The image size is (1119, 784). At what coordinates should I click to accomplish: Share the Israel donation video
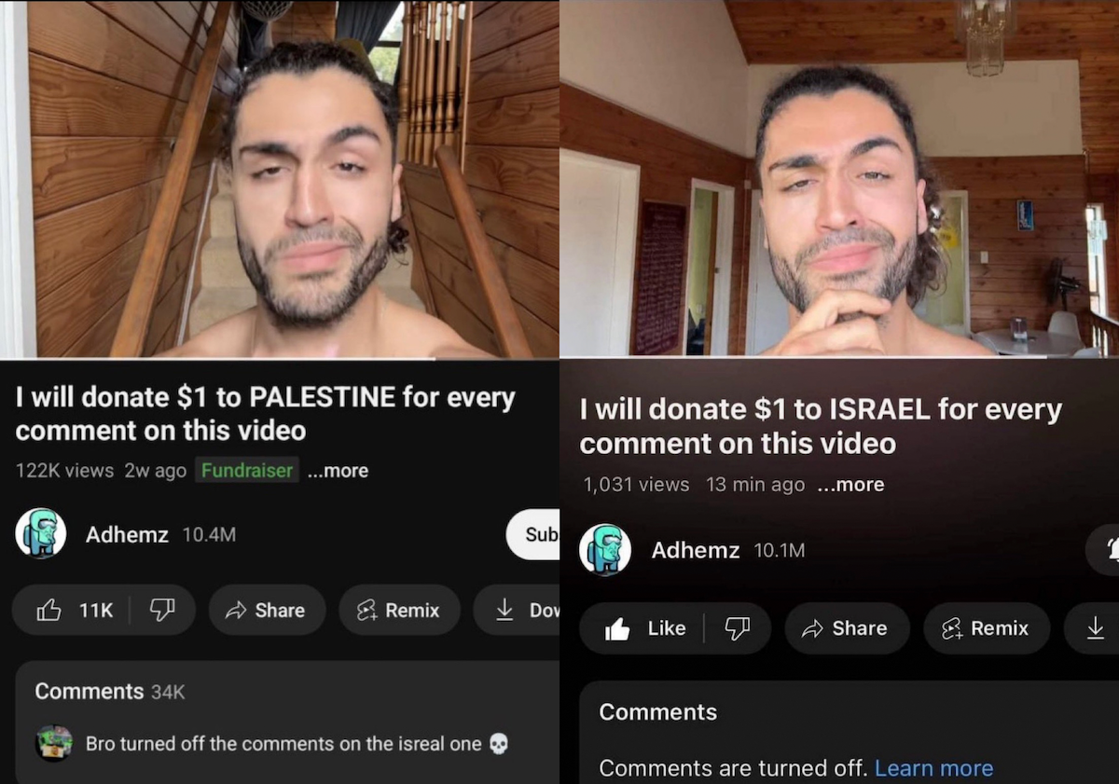click(x=847, y=628)
